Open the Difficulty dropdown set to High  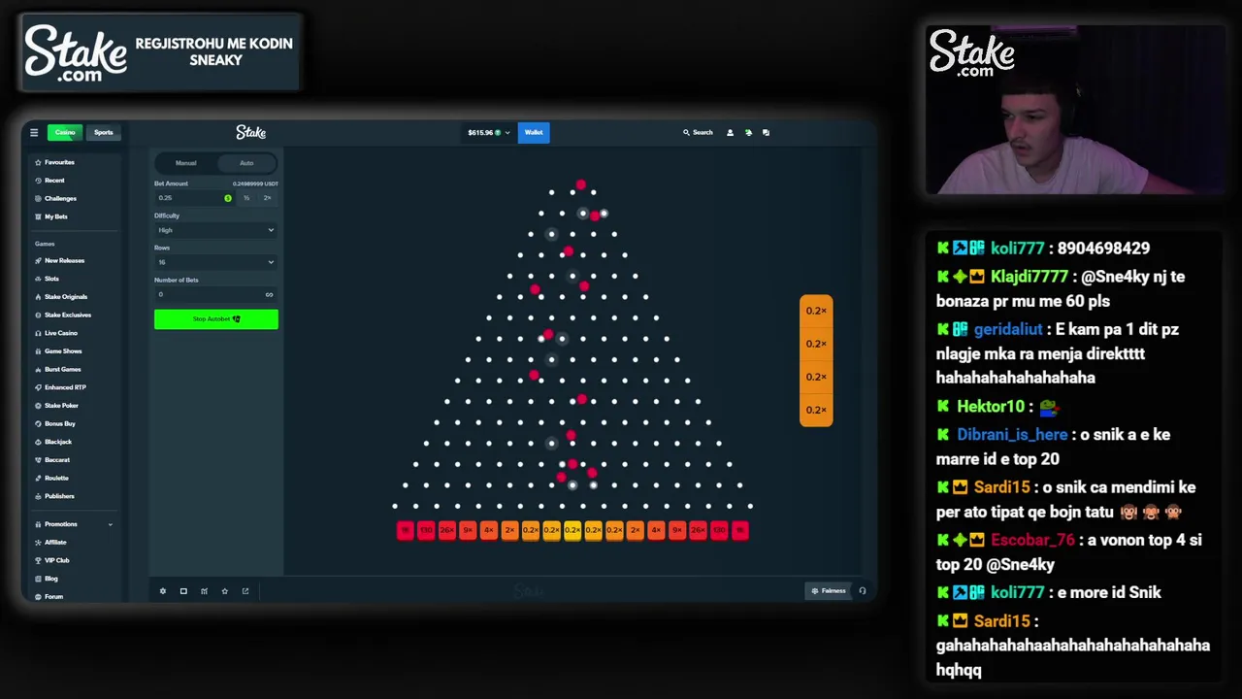[215, 230]
